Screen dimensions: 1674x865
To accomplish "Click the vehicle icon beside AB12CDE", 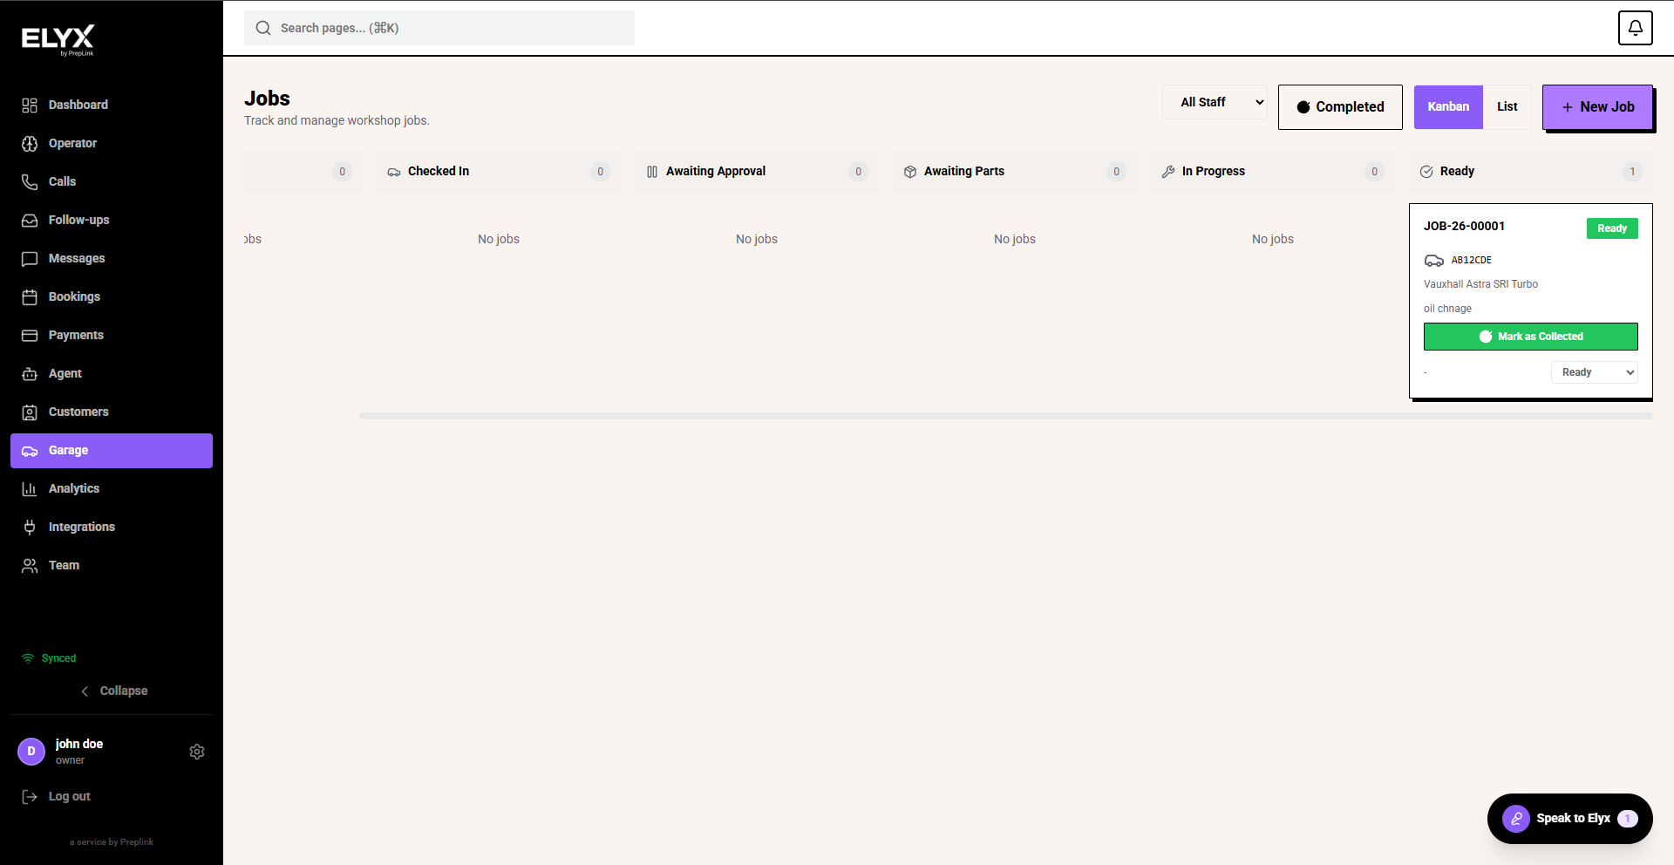I will pyautogui.click(x=1434, y=260).
